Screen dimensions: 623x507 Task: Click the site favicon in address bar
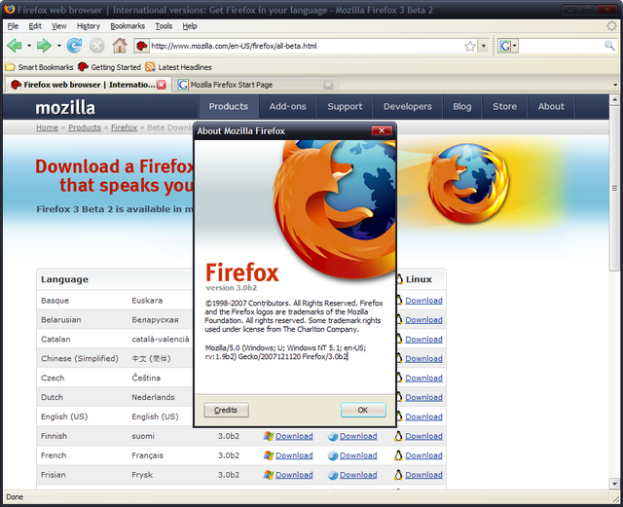tap(141, 46)
